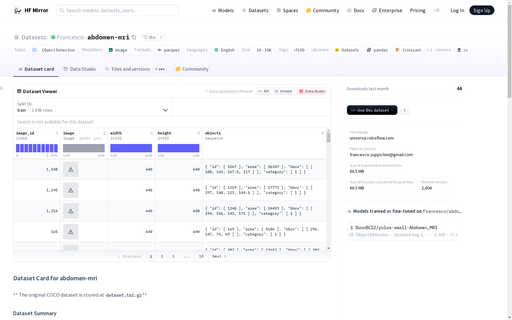This screenshot has height=320, width=512.
Task: Open image thumbnail in row 1,538
Action: tap(71, 169)
